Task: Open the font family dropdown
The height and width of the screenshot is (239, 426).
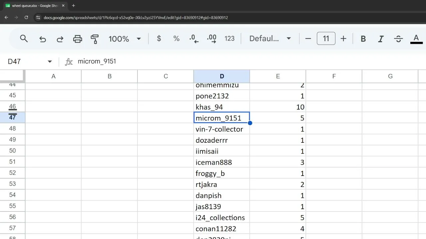Action: 270,39
